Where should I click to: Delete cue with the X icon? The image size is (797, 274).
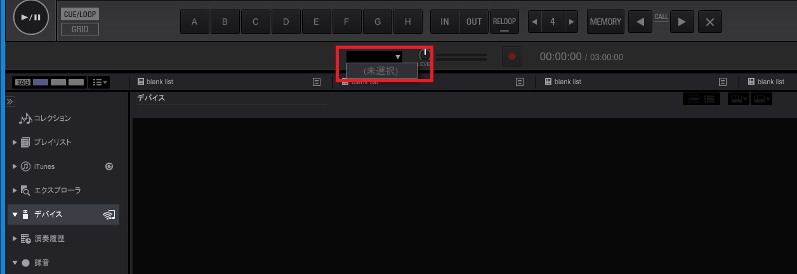[x=710, y=22]
